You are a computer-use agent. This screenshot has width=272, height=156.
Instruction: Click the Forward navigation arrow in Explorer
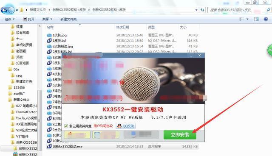11,10
